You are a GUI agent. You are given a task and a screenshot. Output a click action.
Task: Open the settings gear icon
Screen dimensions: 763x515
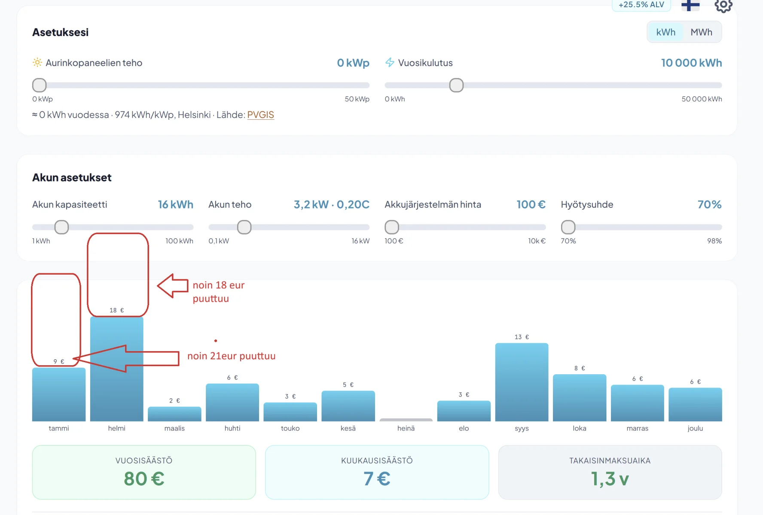pos(723,5)
